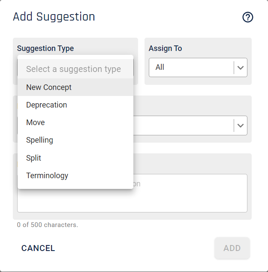Select Terminology from the list
The image size is (268, 272).
(75, 175)
